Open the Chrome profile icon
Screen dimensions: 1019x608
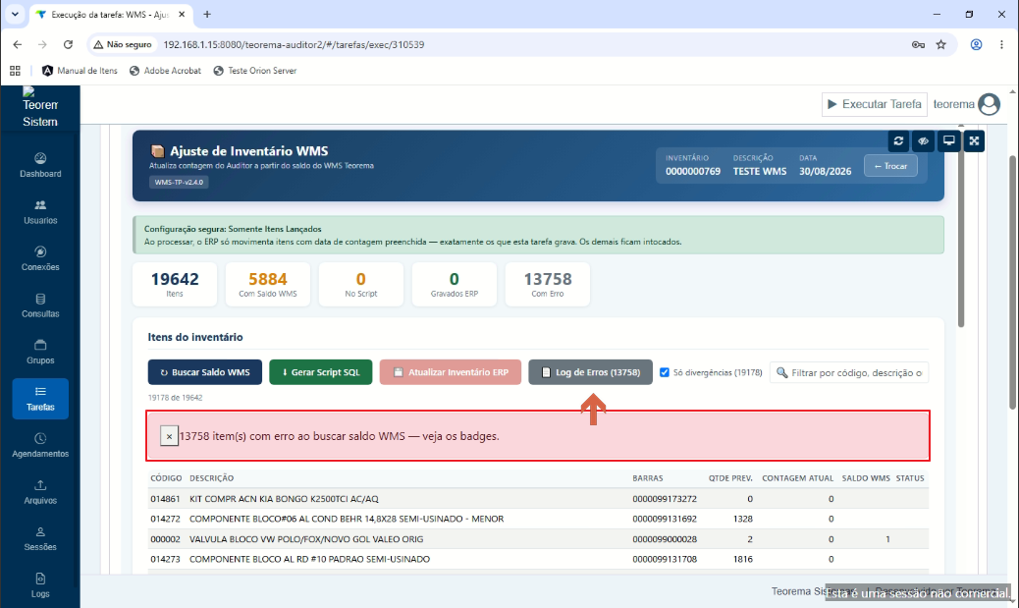[x=976, y=45]
